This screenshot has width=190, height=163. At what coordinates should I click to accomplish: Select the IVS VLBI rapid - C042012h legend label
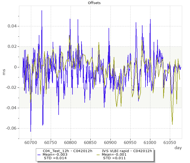pyautogui.click(x=127, y=151)
